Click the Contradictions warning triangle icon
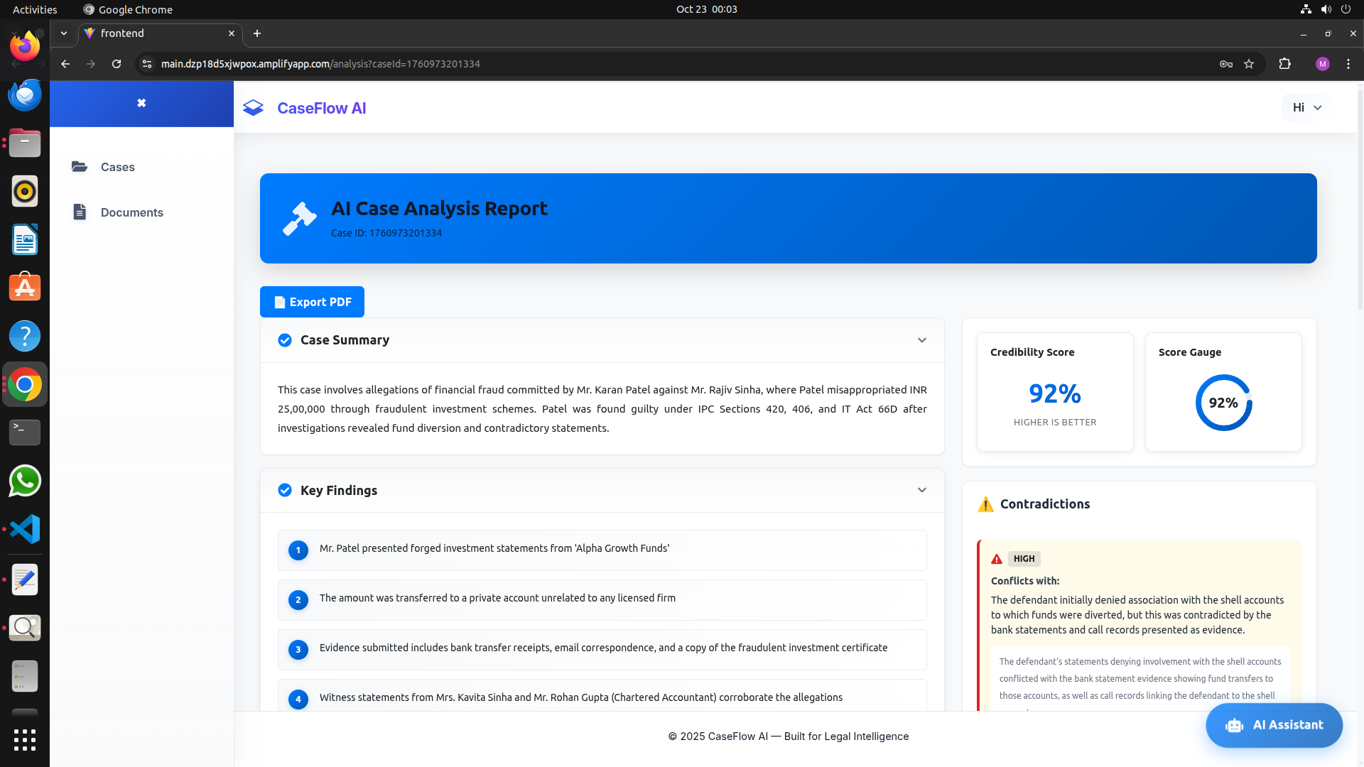The width and height of the screenshot is (1364, 767). (x=985, y=504)
